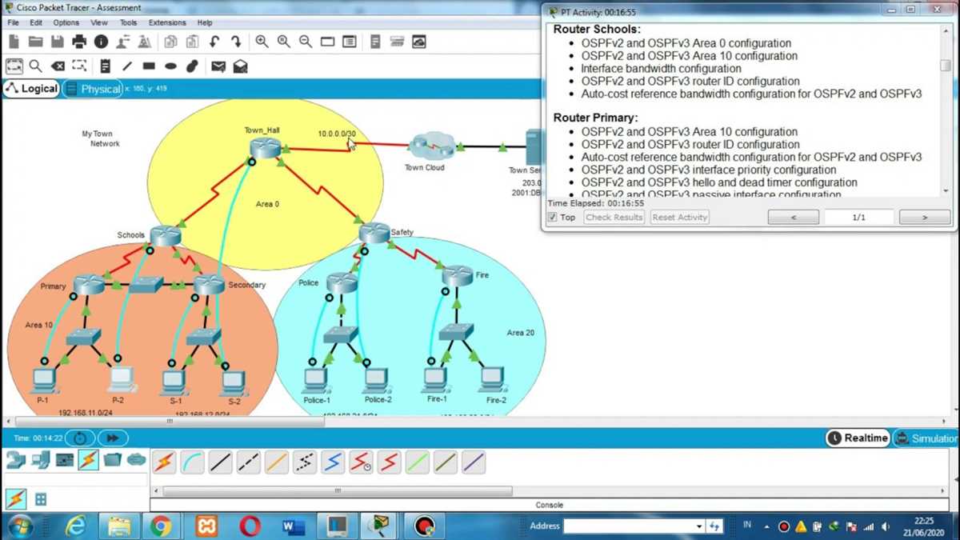
Task: Toggle the Top checkbox in PT Activity
Action: (552, 218)
